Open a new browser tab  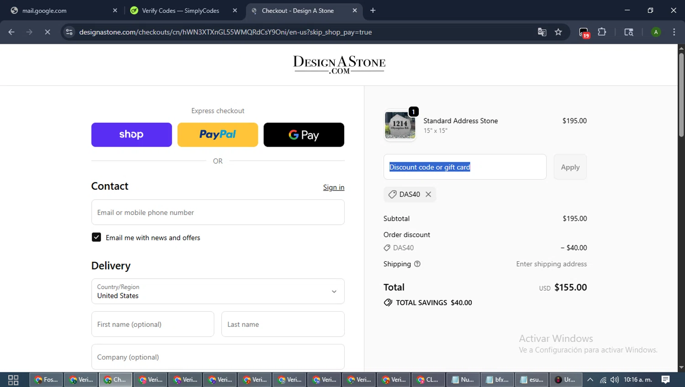pos(373,11)
